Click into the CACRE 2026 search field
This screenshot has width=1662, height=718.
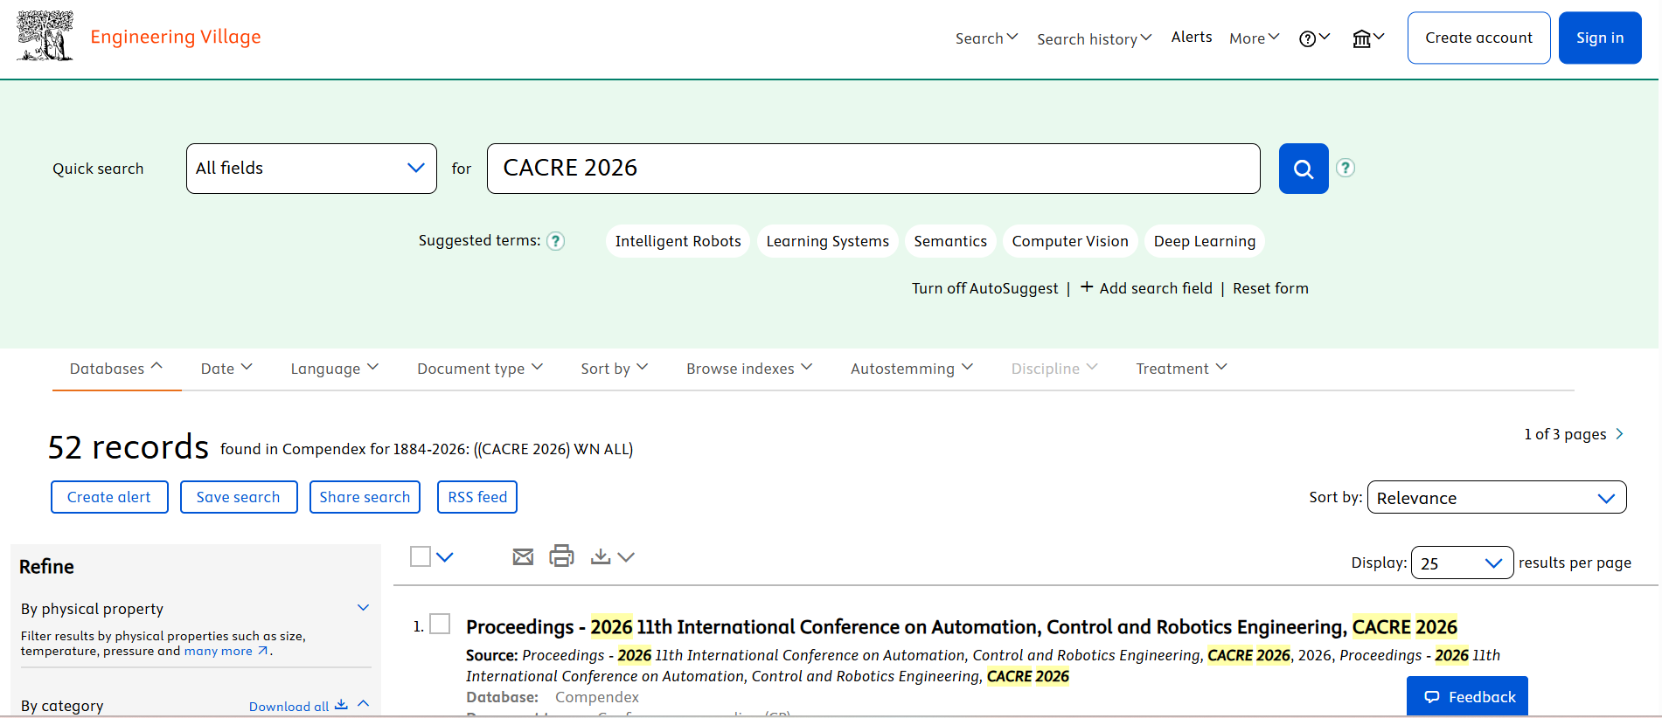(x=873, y=169)
